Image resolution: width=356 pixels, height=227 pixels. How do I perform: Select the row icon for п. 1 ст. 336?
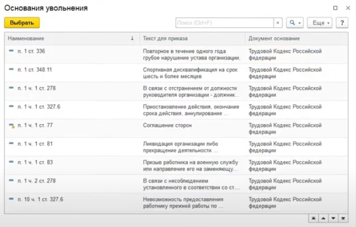point(11,51)
